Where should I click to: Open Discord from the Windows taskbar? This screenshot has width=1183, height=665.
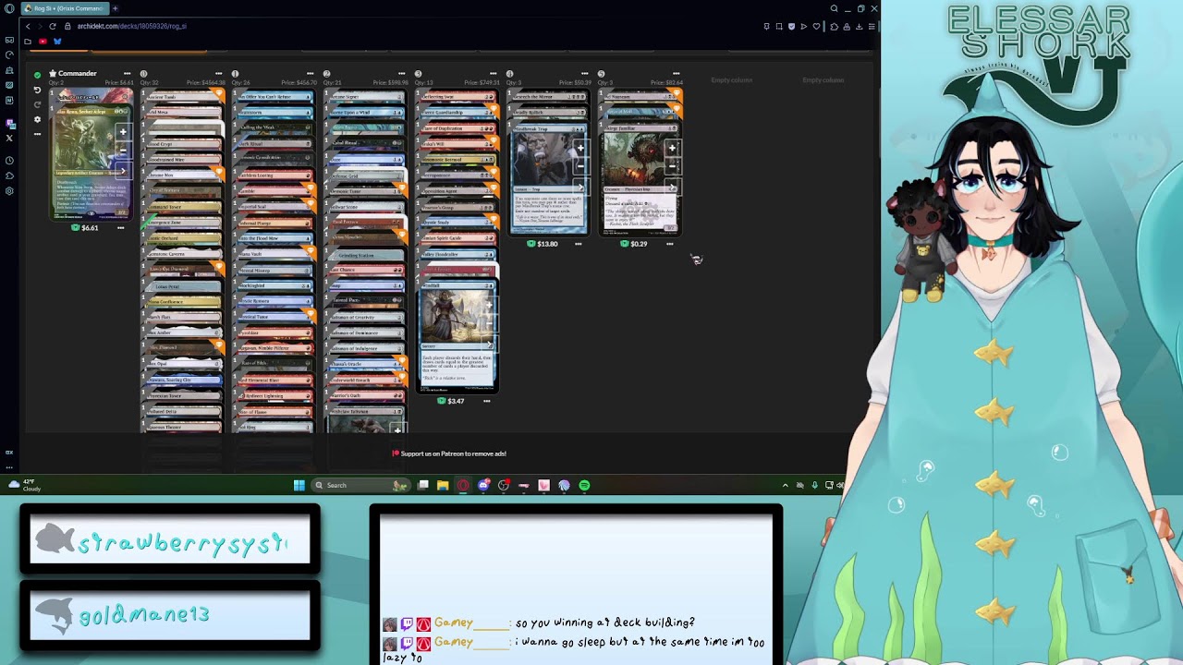pos(483,485)
